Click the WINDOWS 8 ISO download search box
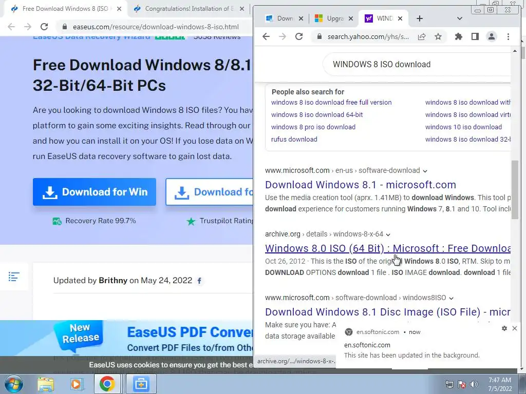 (416, 64)
